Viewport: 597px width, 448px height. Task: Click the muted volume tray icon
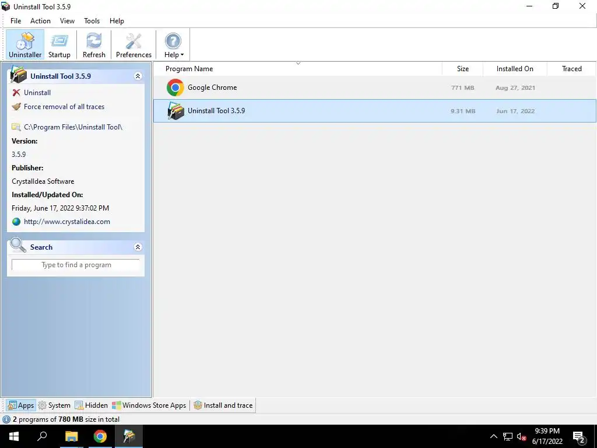521,436
